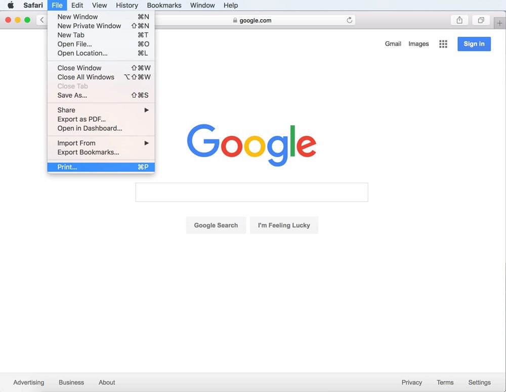Open the Google apps grid icon
Viewport: 506px width, 392px height.
click(x=443, y=44)
